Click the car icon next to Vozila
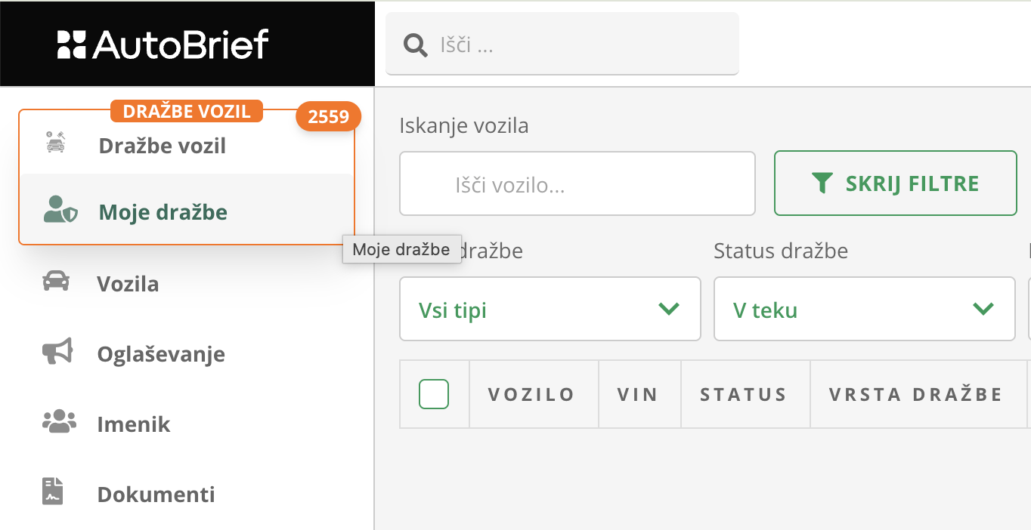 tap(56, 282)
